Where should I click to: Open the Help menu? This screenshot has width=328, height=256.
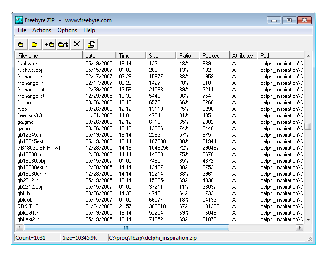(89, 30)
